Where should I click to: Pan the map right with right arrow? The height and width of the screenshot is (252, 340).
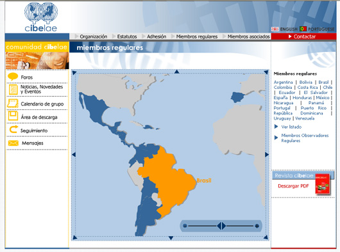[x=267, y=155]
